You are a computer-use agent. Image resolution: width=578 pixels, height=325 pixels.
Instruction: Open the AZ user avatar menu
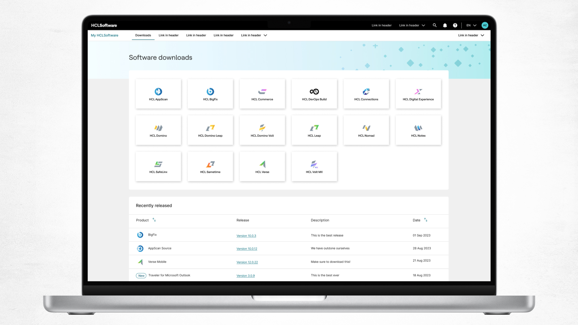coord(485,25)
